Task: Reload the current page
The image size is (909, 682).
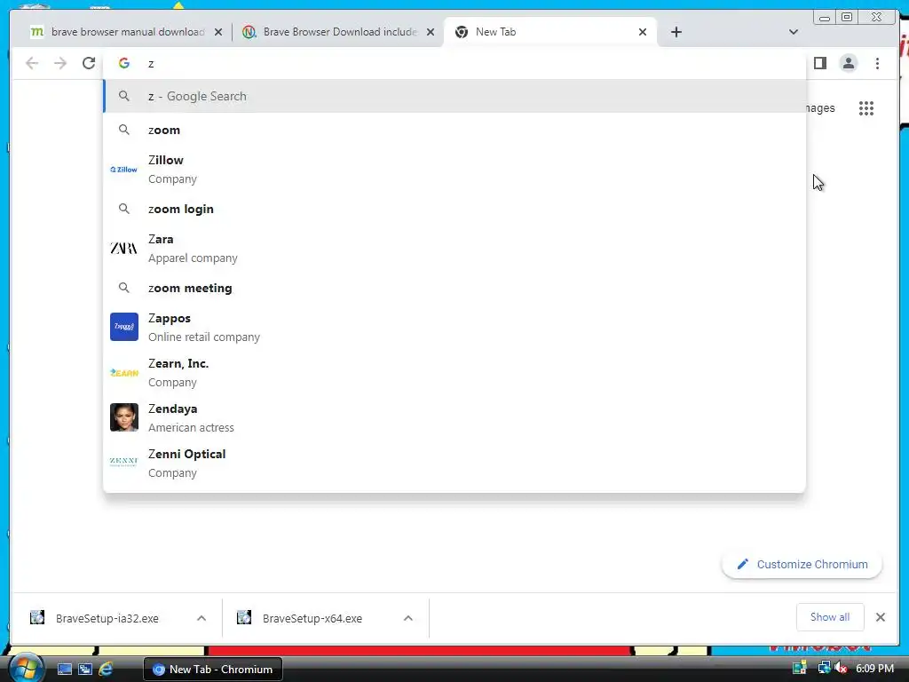Action: [x=89, y=63]
